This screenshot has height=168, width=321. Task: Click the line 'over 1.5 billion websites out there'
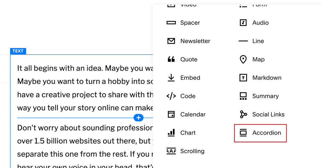pyautogui.click(x=85, y=141)
